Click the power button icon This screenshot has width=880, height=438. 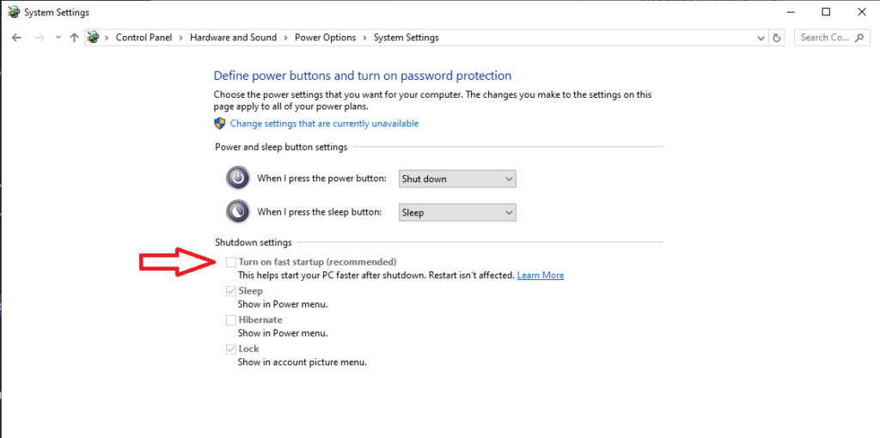click(237, 179)
